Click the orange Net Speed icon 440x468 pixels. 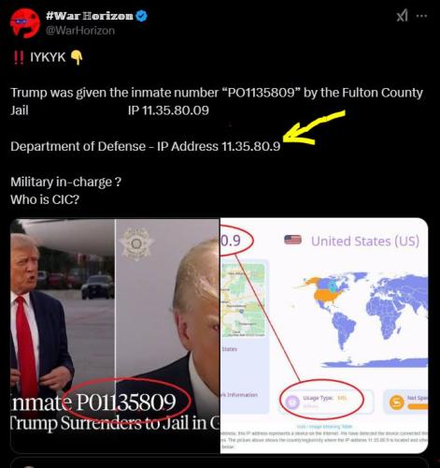[397, 402]
